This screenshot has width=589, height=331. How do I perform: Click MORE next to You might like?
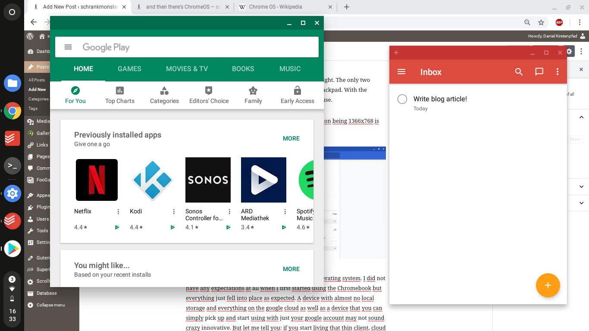[291, 269]
